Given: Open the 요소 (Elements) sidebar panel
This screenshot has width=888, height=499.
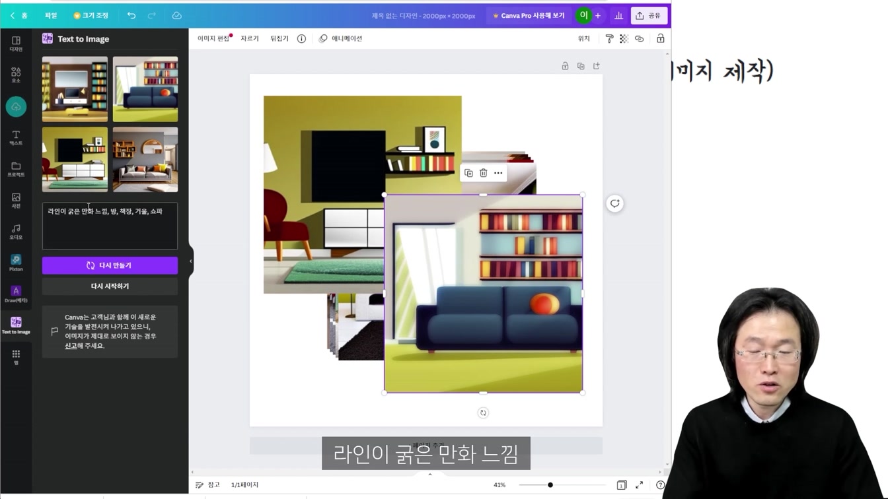Looking at the screenshot, I should pos(16,75).
